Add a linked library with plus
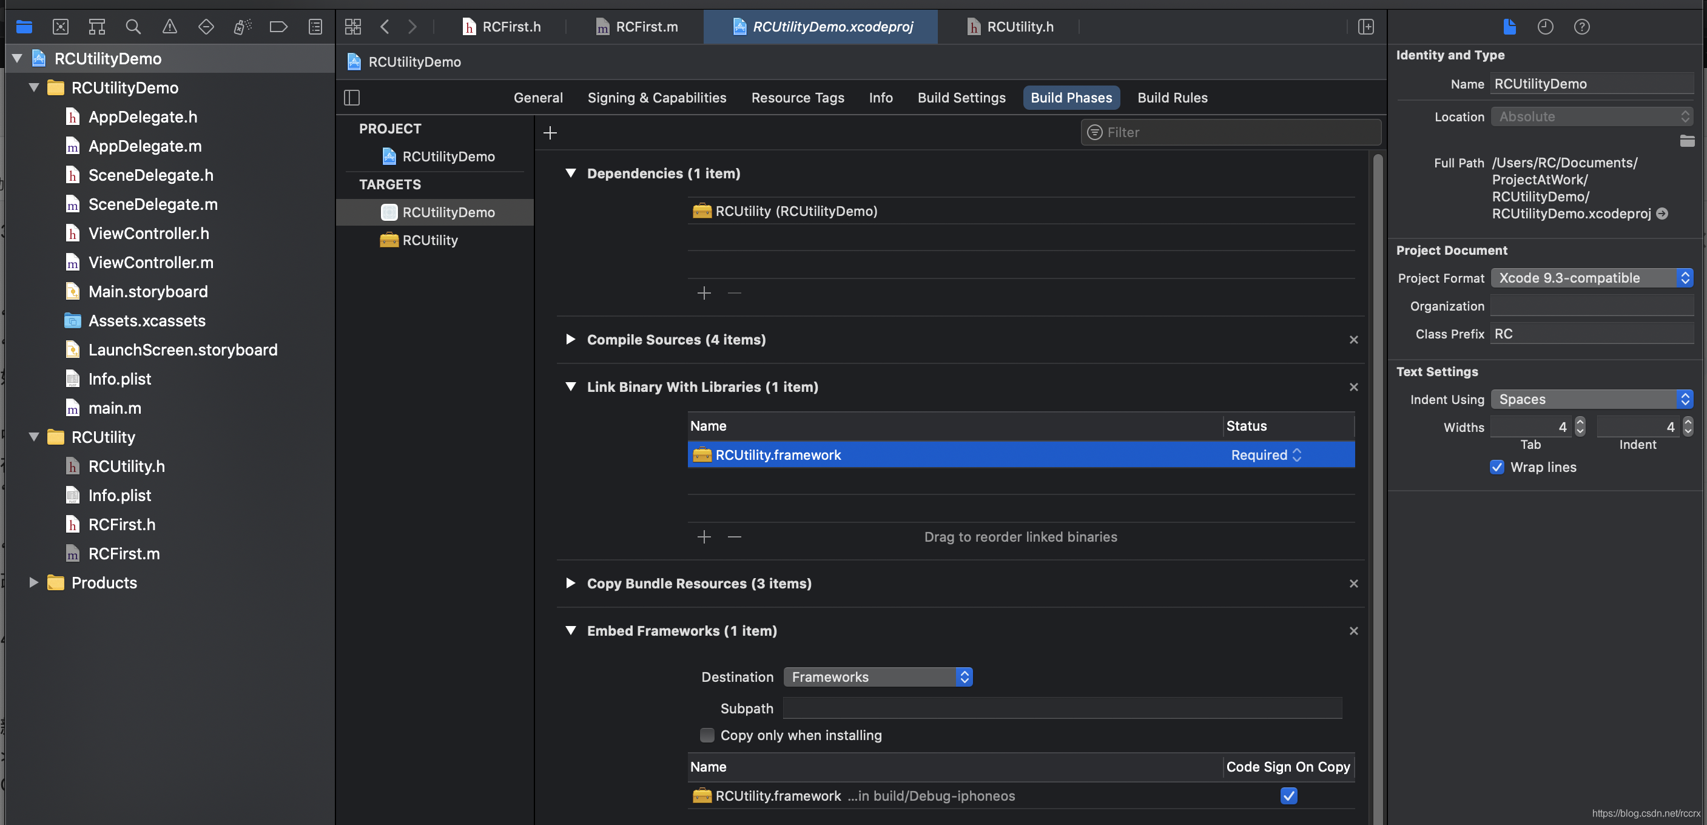Image resolution: width=1707 pixels, height=825 pixels. coord(704,537)
